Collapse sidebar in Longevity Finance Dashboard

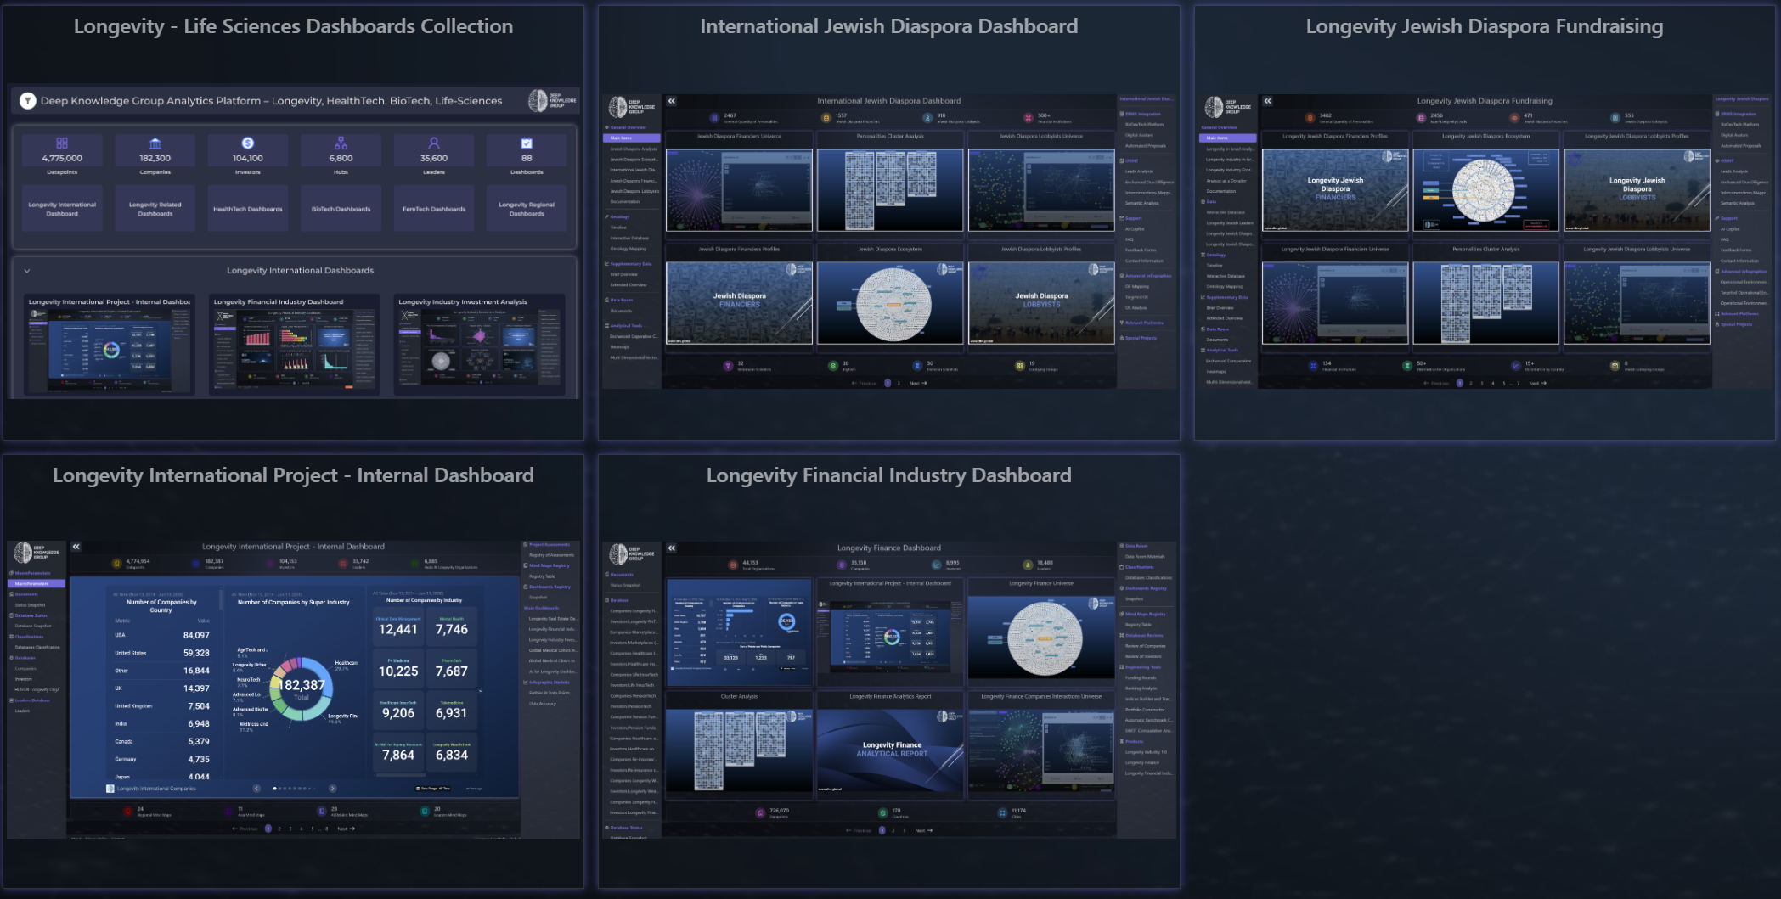pyautogui.click(x=672, y=548)
